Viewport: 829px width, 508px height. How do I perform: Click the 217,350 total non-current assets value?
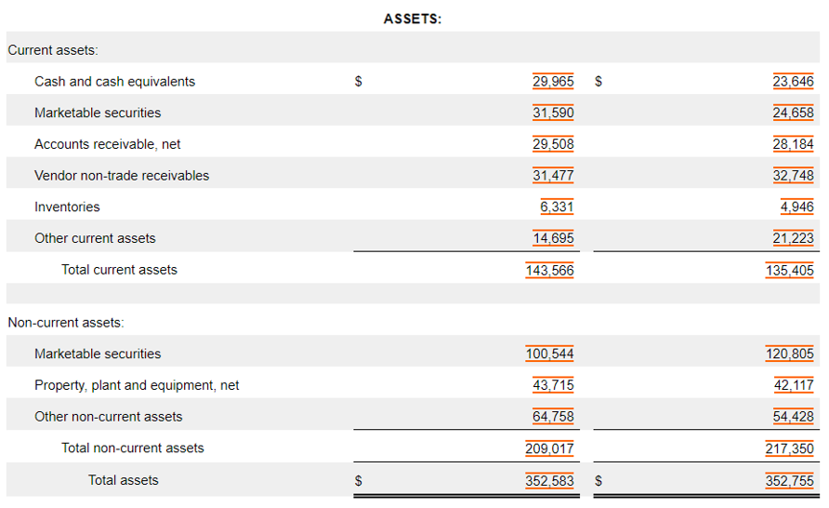(790, 448)
